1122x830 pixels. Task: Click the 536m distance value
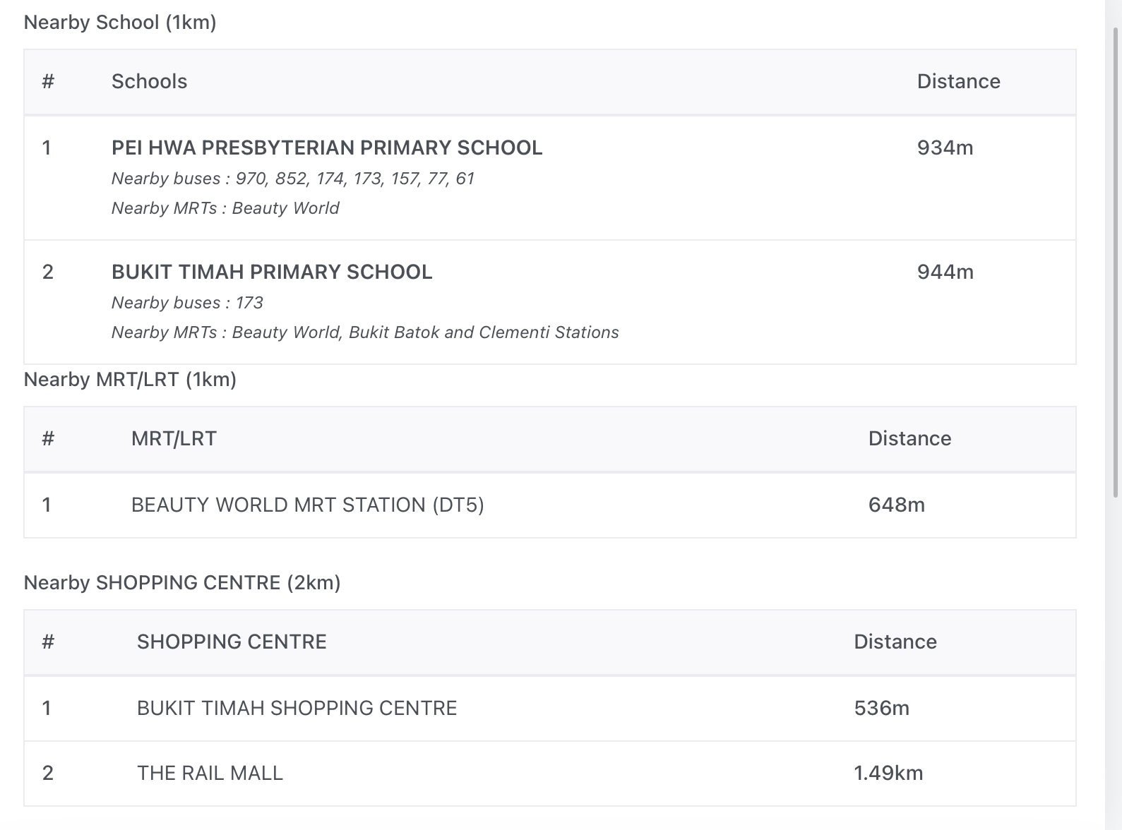881,708
